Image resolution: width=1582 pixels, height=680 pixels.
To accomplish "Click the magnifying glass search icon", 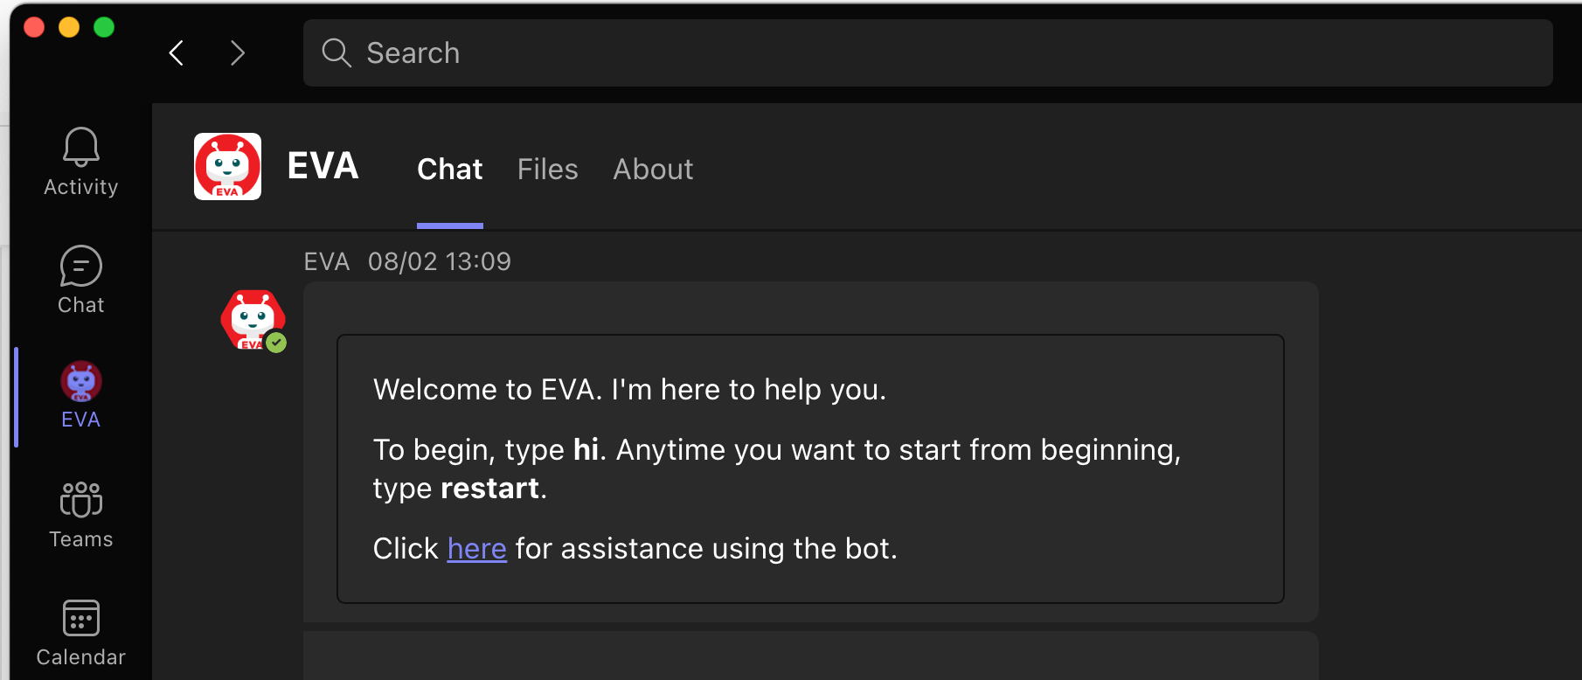I will coord(336,53).
